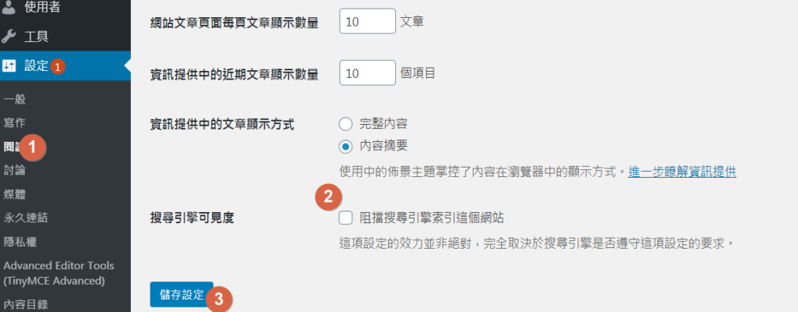Open the 工具 menu
This screenshot has height=312, width=798.
[37, 37]
